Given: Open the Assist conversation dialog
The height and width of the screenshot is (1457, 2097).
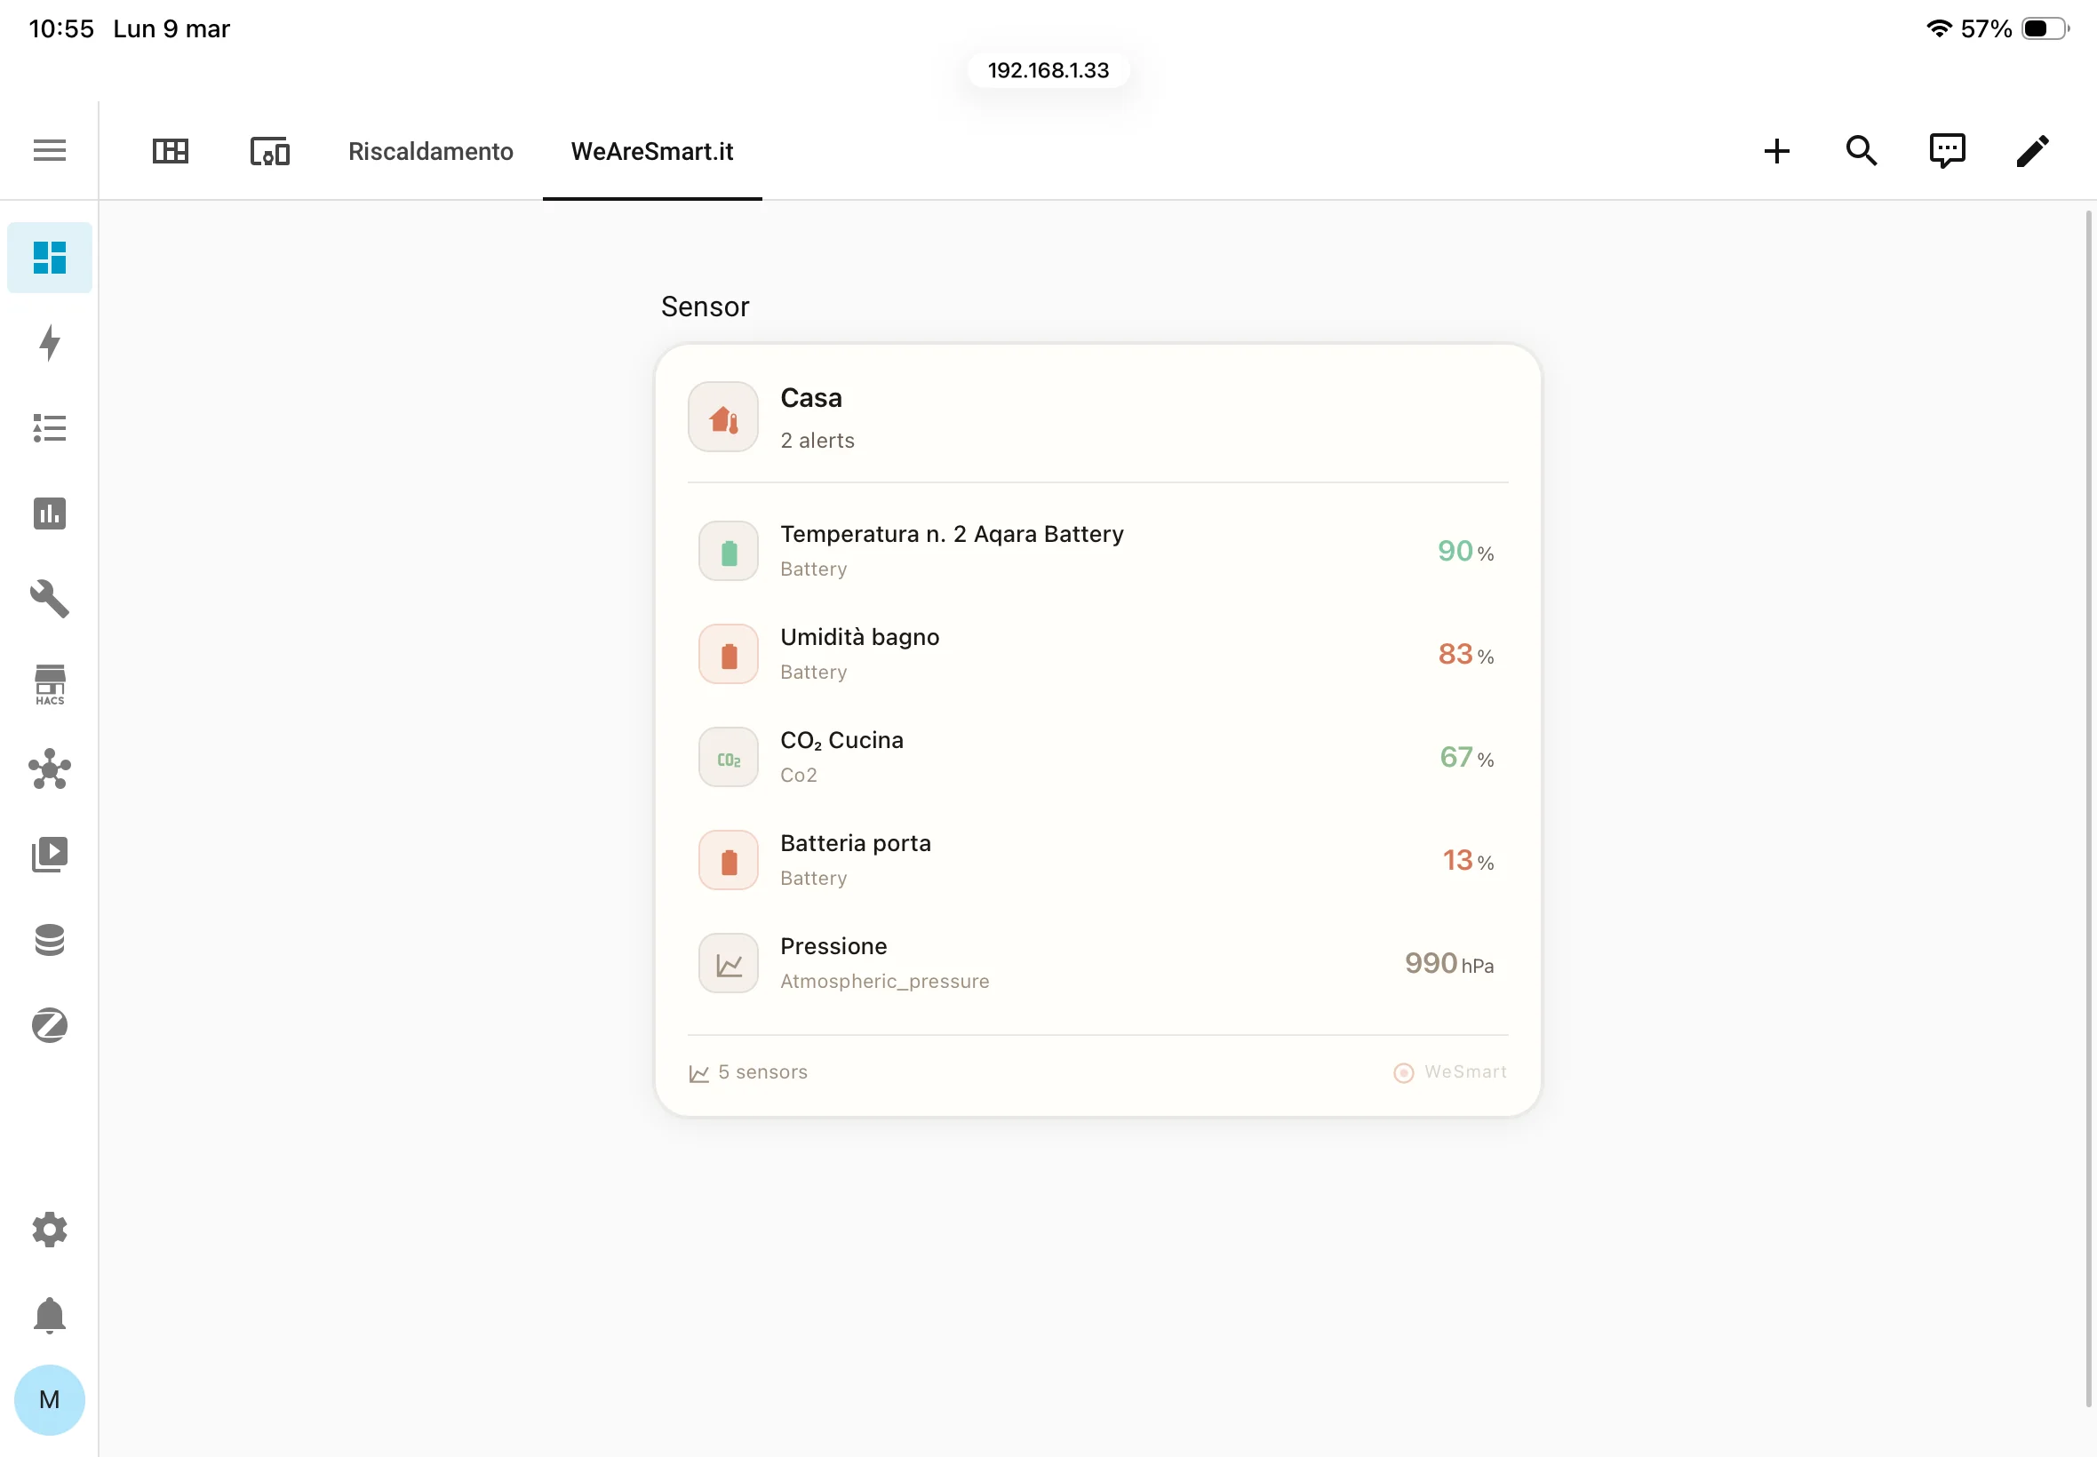Looking at the screenshot, I should click(1948, 150).
